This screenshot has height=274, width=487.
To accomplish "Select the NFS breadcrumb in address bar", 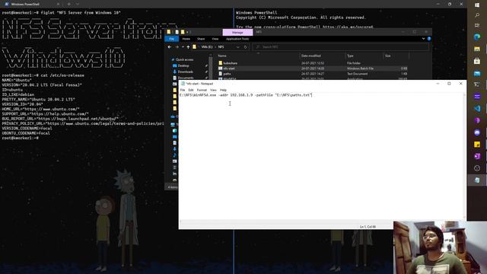I will click(221, 47).
